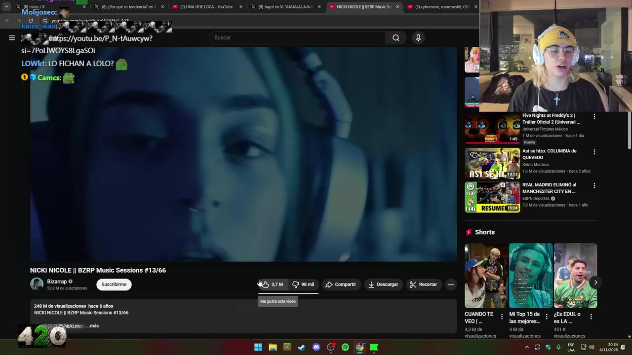Open OBS Studio from the taskbar

click(x=331, y=347)
